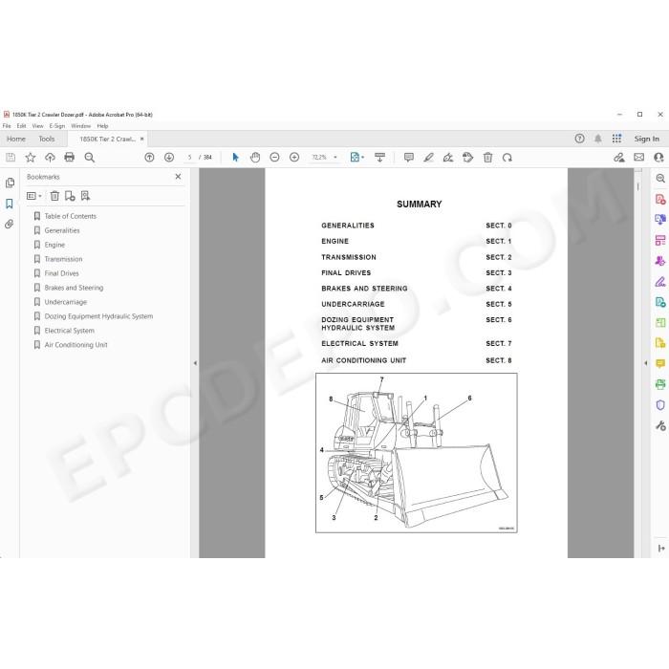Select the arrow selection tool
The width and height of the screenshot is (669, 669).
[x=235, y=158]
